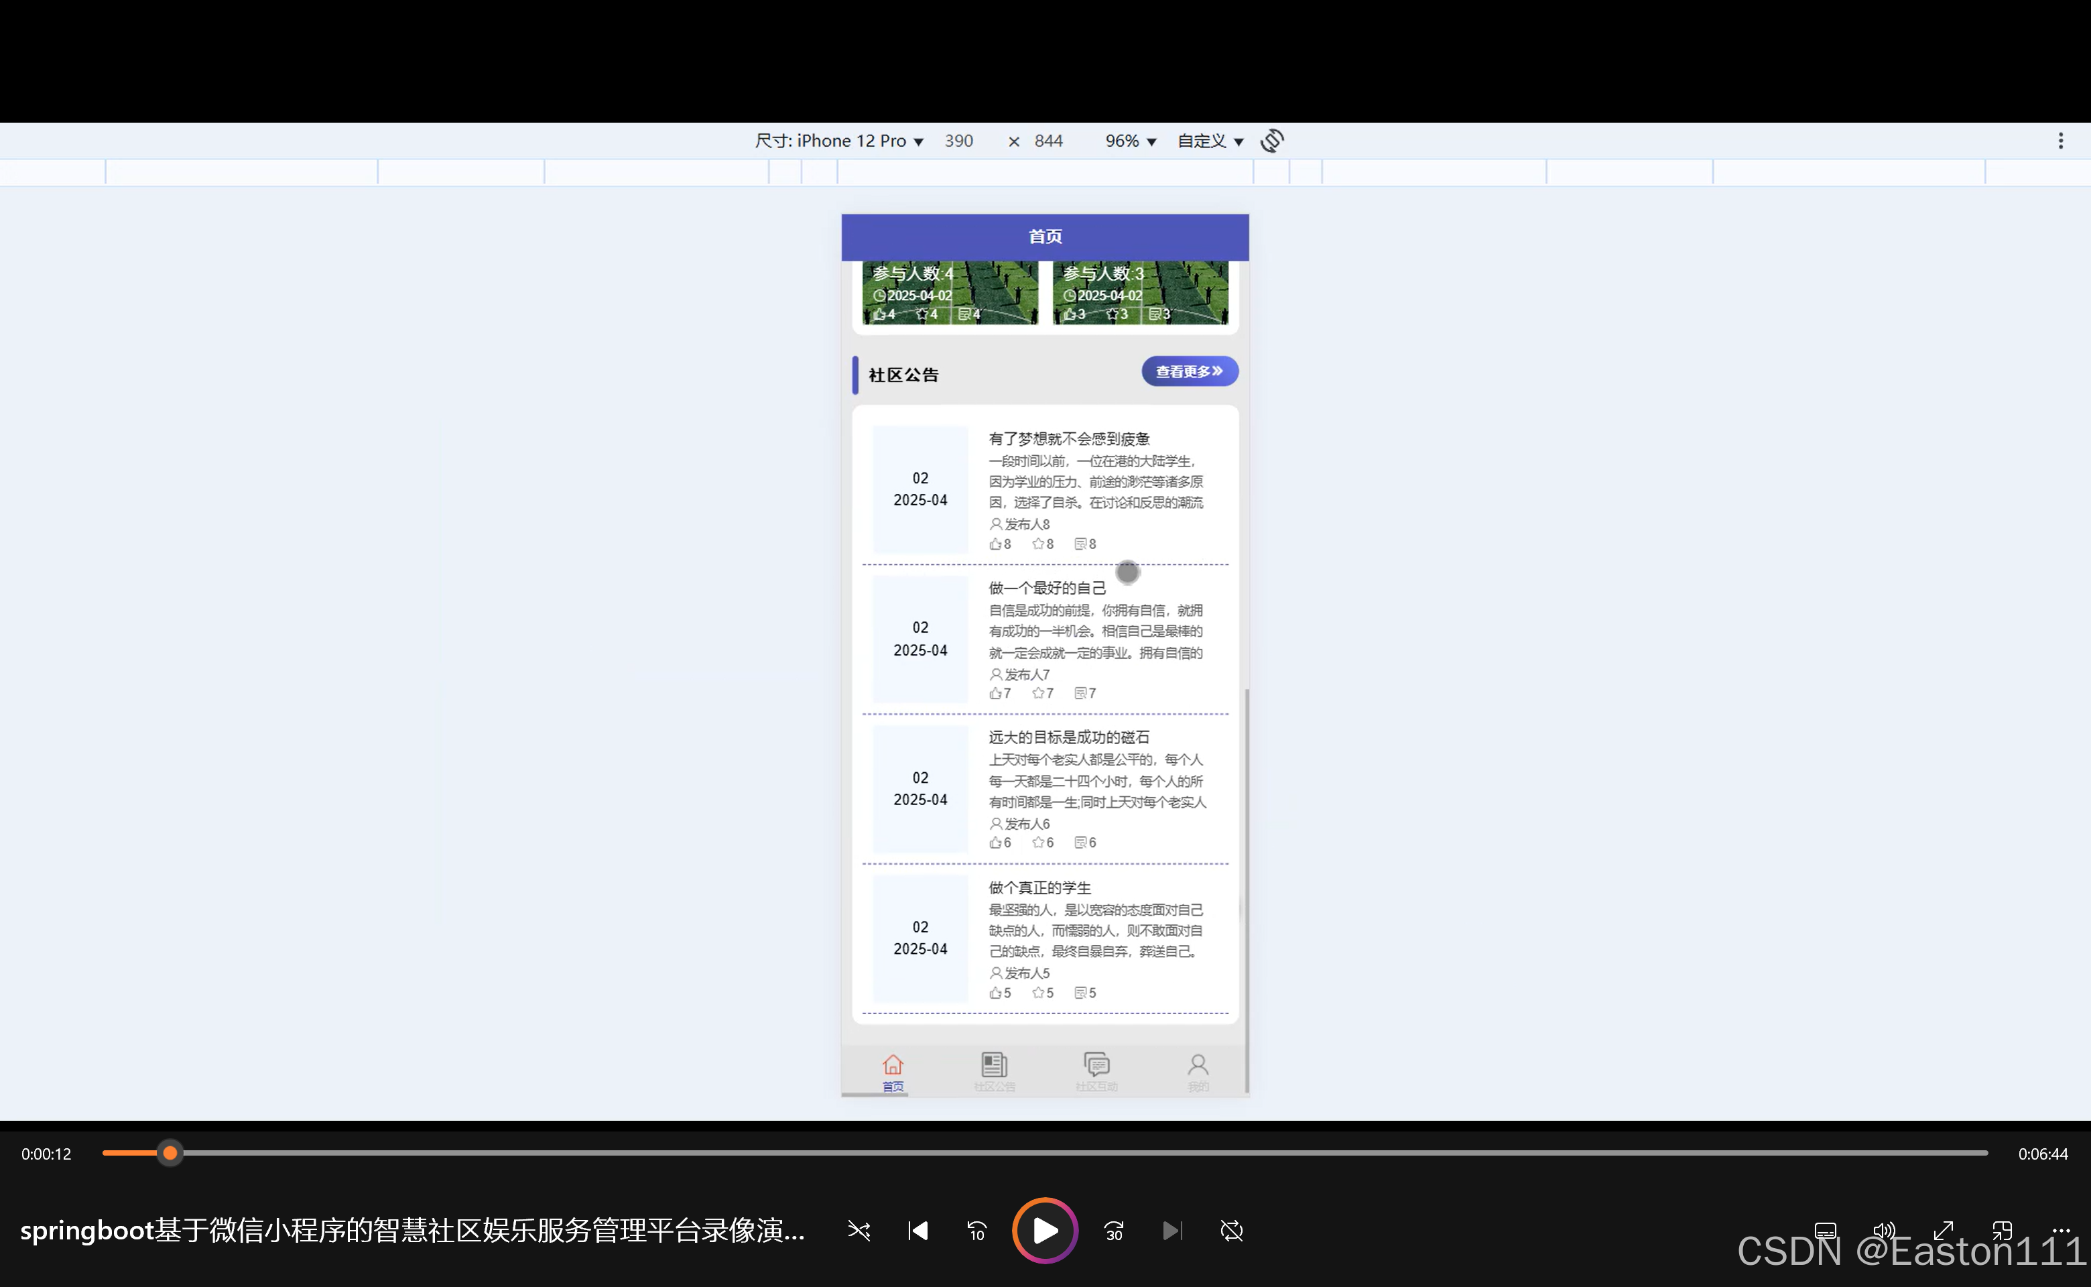
Task: Click the star favorite icon under 发布人8
Action: [x=1037, y=544]
